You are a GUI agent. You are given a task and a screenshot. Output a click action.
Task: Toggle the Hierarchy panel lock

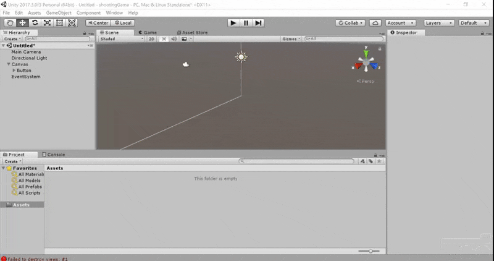[85, 33]
